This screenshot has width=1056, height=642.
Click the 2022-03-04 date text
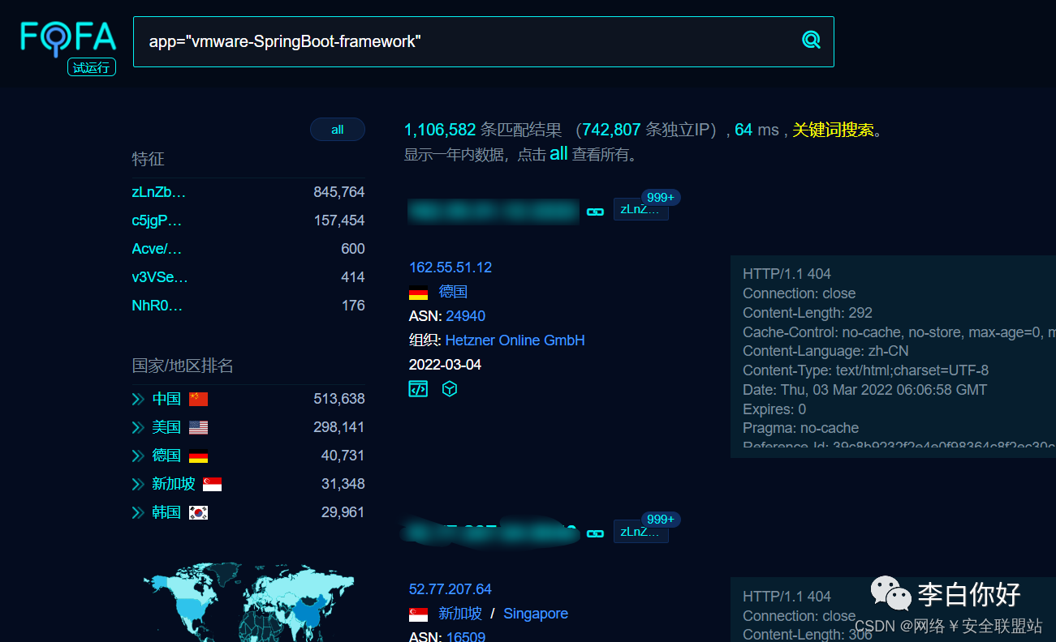coord(446,365)
